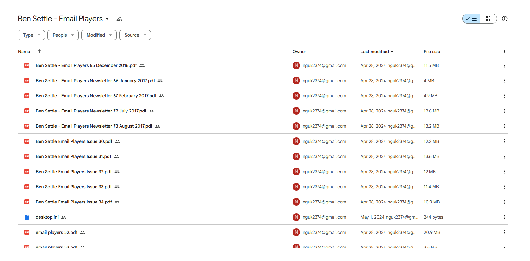The width and height of the screenshot is (530, 261).
Task: Click PDF icon for Issue 34.pdf
Action: tap(27, 202)
